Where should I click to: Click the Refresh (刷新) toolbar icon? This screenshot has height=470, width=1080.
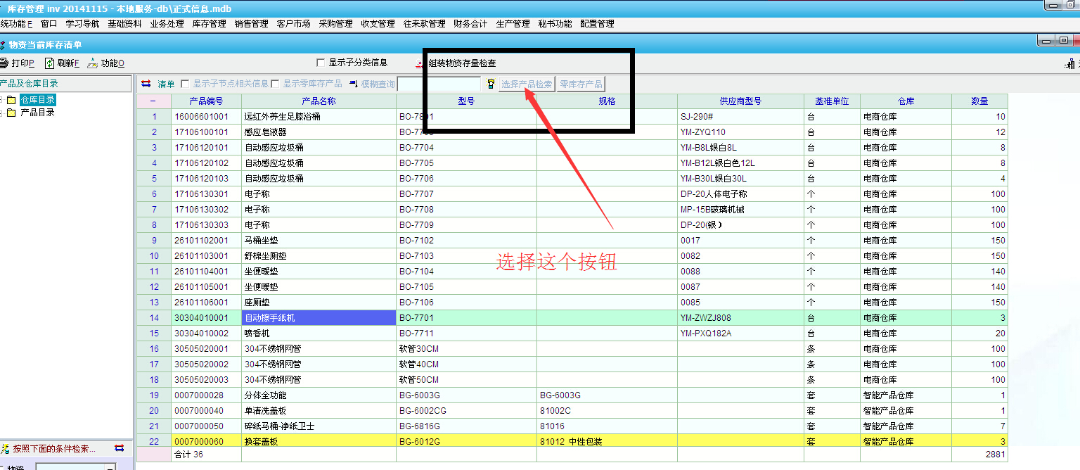(50, 63)
